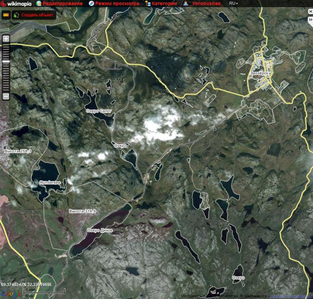Screen dimensions: 313x299
Task: Click the Высота 314,9 label
Action: click(82, 211)
